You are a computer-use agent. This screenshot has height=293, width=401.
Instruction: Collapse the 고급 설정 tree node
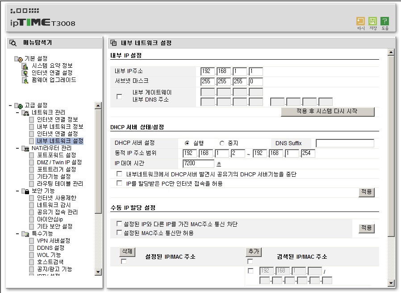(x=10, y=106)
